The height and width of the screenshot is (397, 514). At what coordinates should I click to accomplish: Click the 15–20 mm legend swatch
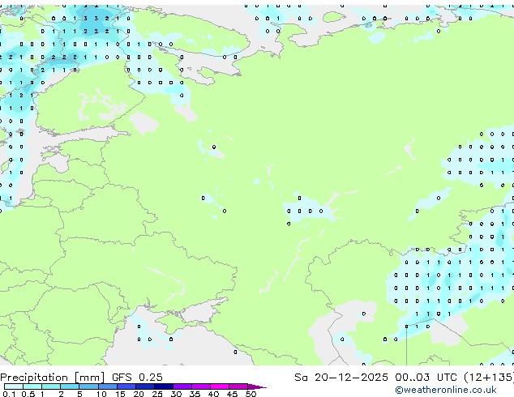126,386
